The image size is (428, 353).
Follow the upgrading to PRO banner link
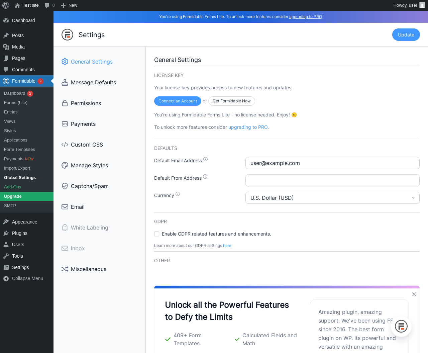pos(306,17)
